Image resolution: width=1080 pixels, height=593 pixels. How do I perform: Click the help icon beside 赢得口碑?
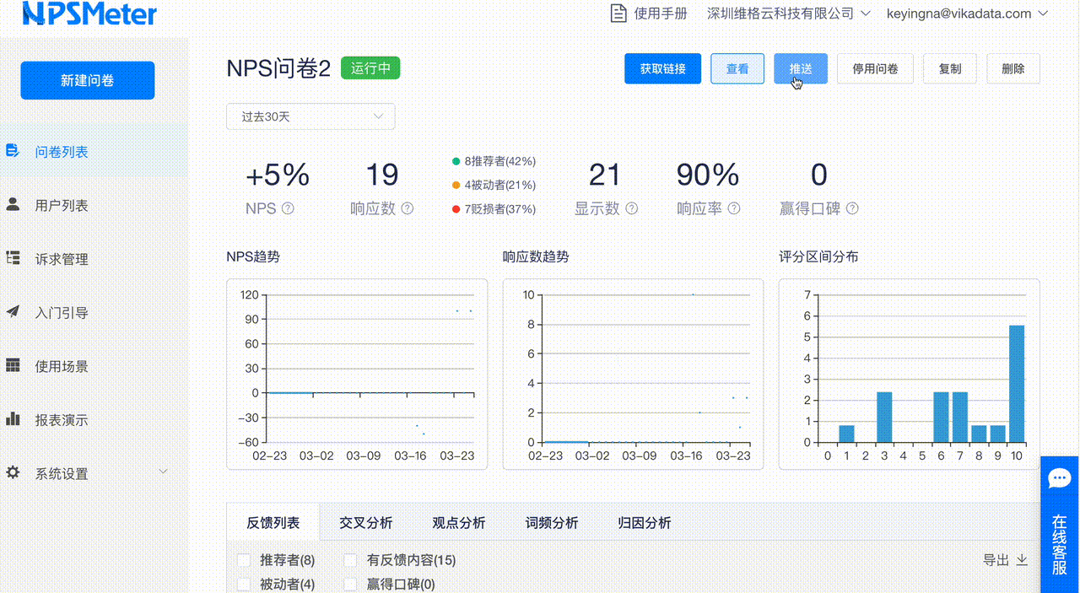click(852, 208)
